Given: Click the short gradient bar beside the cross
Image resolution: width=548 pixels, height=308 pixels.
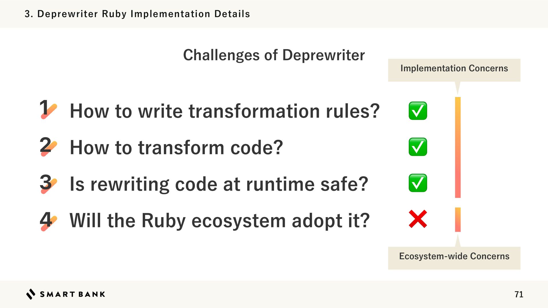Looking at the screenshot, I should pos(458,219).
